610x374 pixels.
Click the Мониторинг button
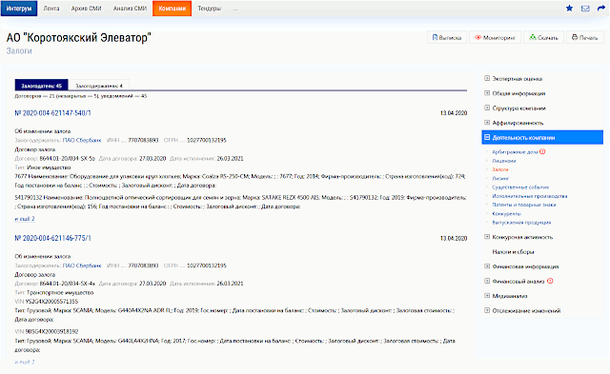pos(495,38)
